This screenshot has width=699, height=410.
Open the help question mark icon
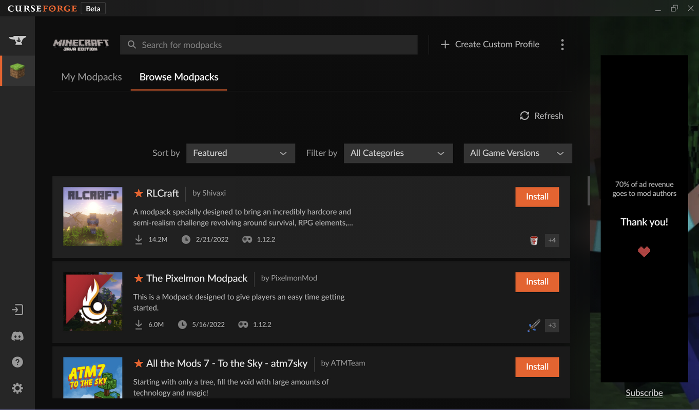coord(17,362)
